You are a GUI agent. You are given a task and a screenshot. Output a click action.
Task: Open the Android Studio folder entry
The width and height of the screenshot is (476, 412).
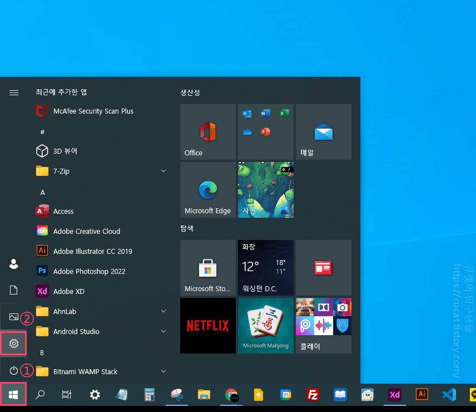pyautogui.click(x=102, y=331)
